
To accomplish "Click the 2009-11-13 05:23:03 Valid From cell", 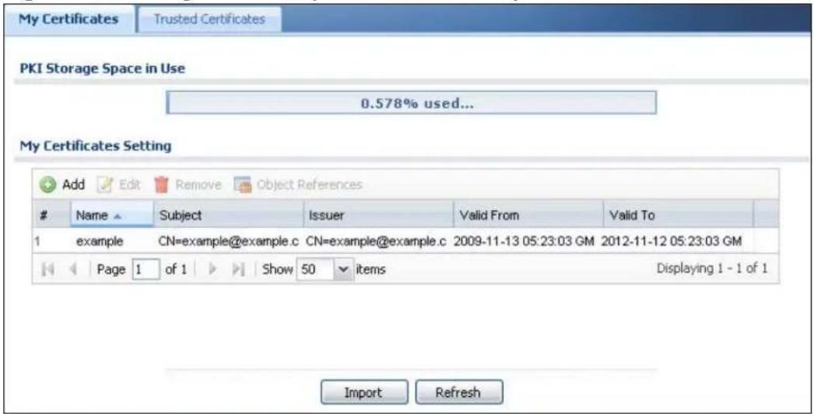I will click(x=524, y=241).
